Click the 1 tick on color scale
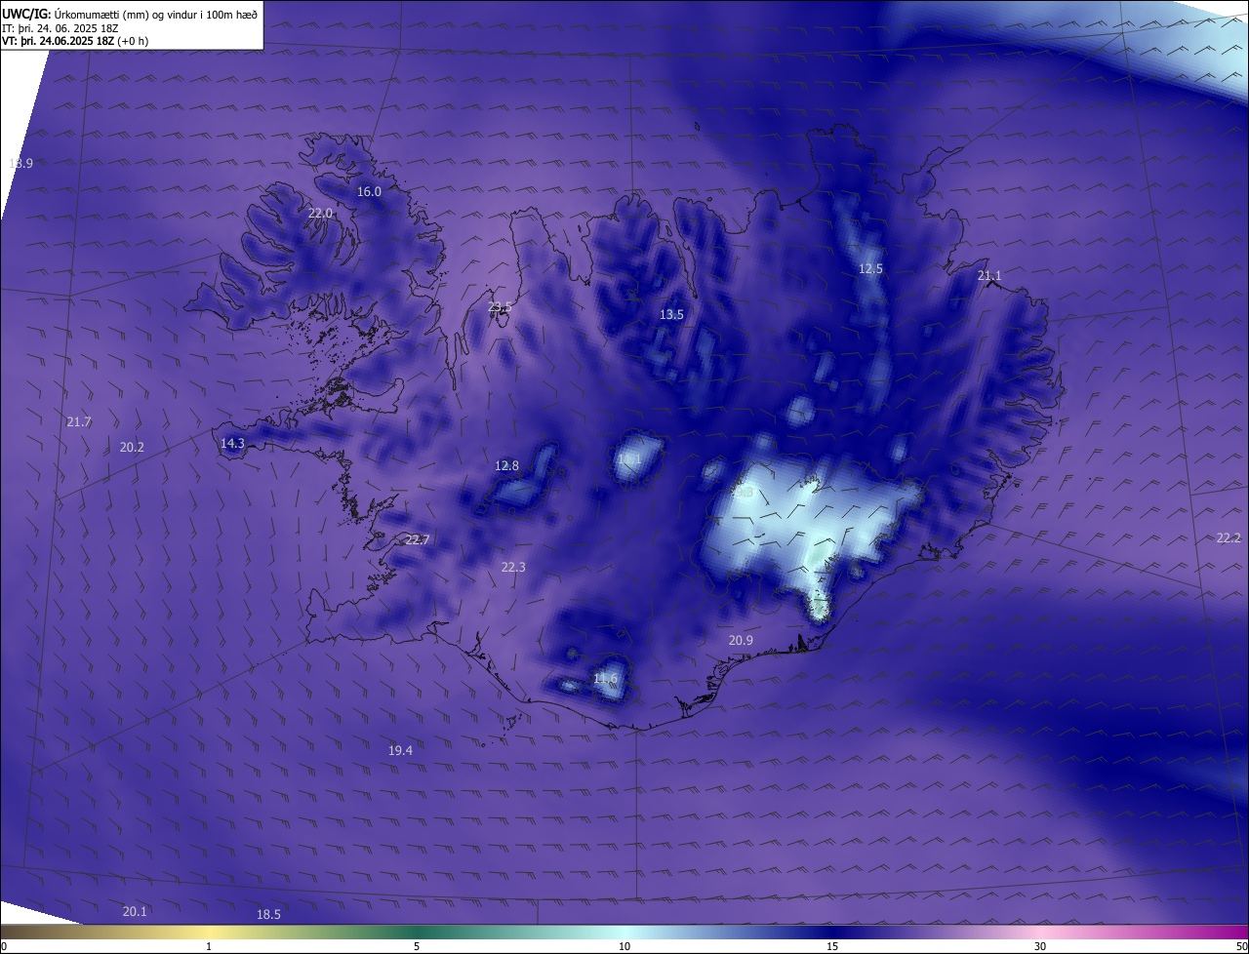This screenshot has width=1249, height=954. [209, 946]
